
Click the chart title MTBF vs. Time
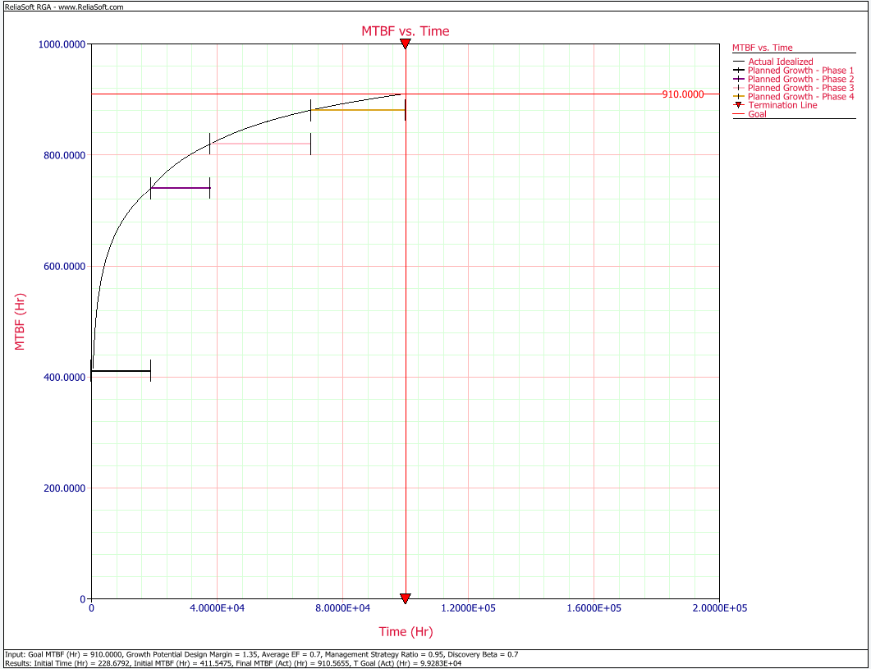coord(406,31)
